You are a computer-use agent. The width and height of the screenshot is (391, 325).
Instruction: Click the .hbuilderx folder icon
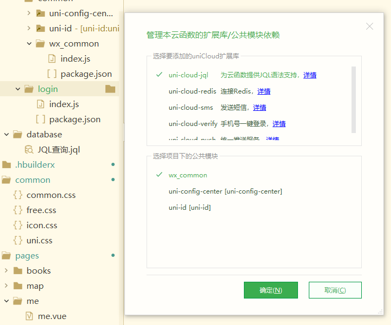(x=6, y=164)
